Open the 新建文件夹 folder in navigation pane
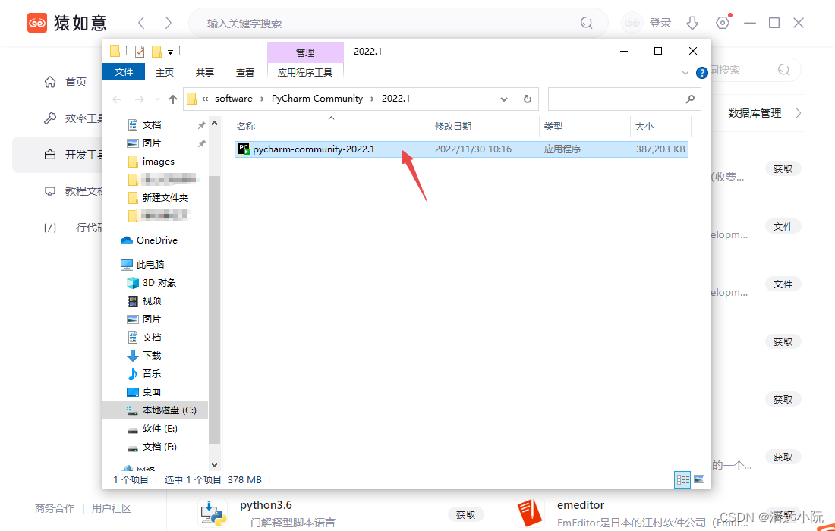The image size is (835, 531). [x=165, y=198]
